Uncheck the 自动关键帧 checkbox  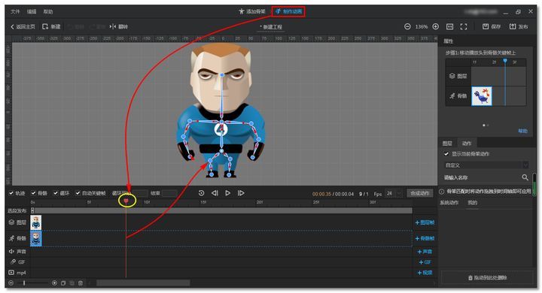[78, 193]
